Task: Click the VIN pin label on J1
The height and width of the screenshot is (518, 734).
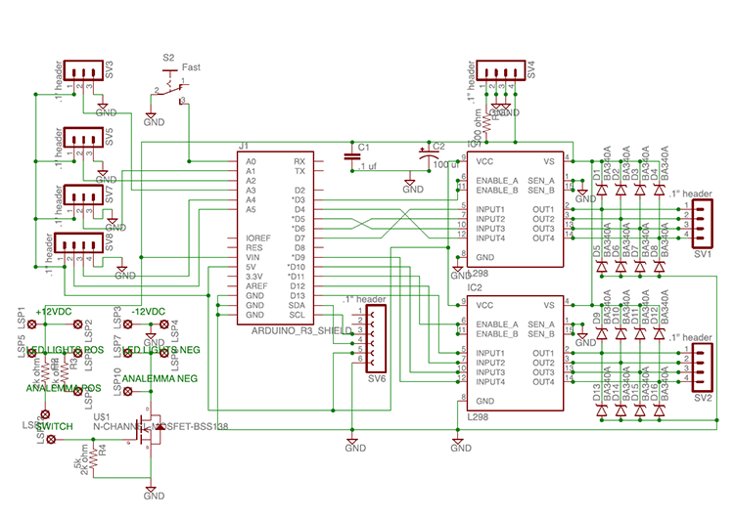Action: (252, 258)
